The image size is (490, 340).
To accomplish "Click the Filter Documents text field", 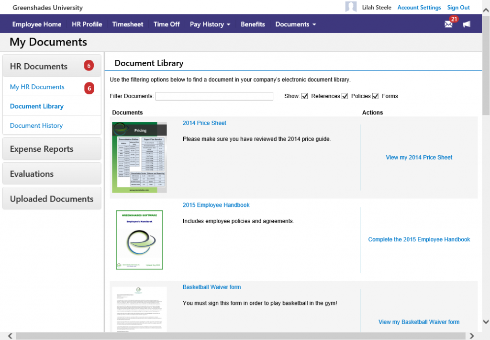I will 214,96.
